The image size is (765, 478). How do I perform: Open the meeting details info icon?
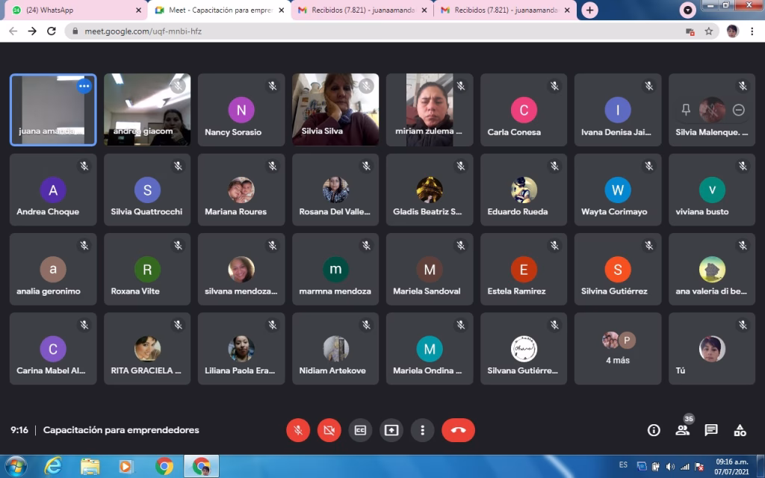point(654,430)
